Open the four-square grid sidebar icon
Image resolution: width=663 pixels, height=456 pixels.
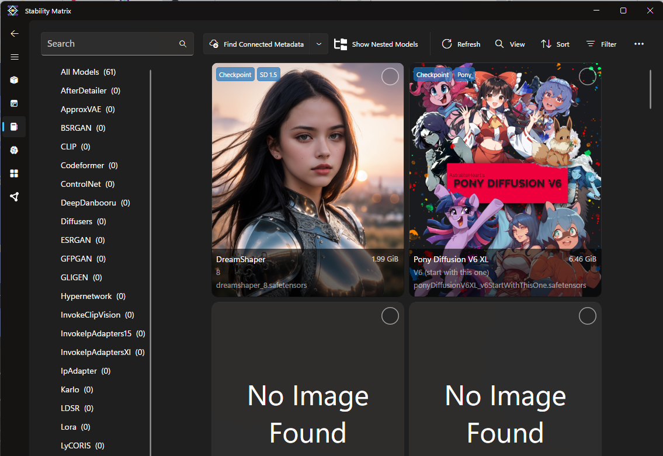(x=15, y=173)
